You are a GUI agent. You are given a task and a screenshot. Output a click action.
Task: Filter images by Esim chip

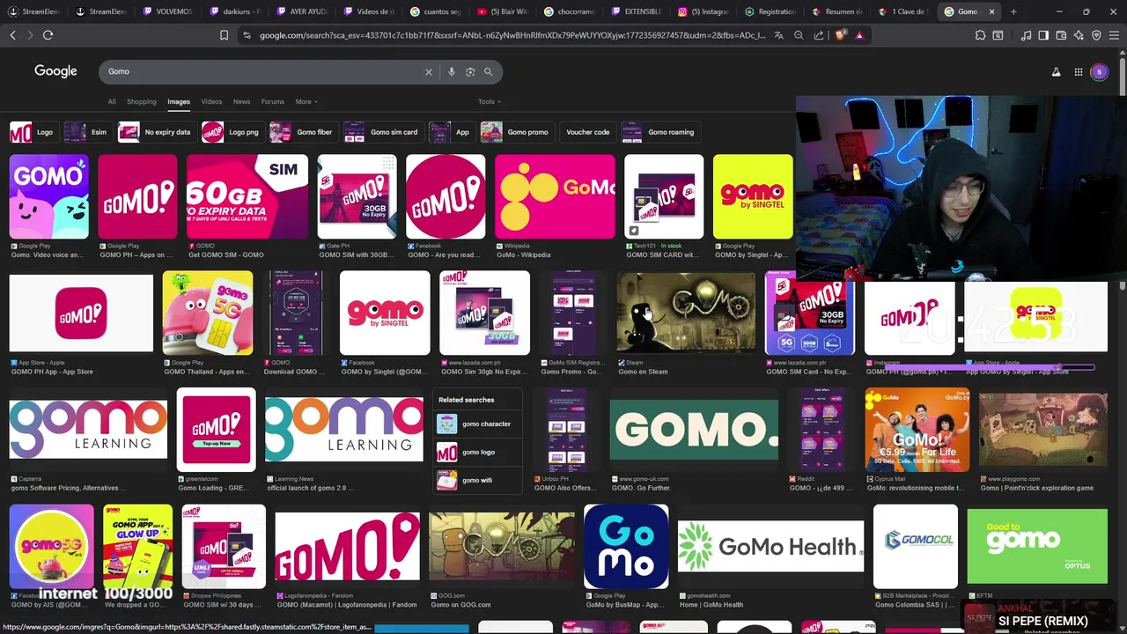tap(86, 132)
